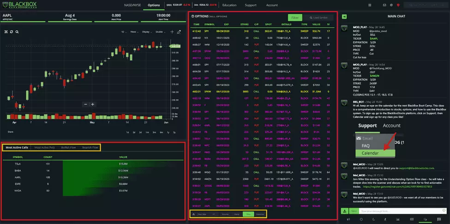
Task: Click the BlackBox logo
Action: (x=19, y=5)
